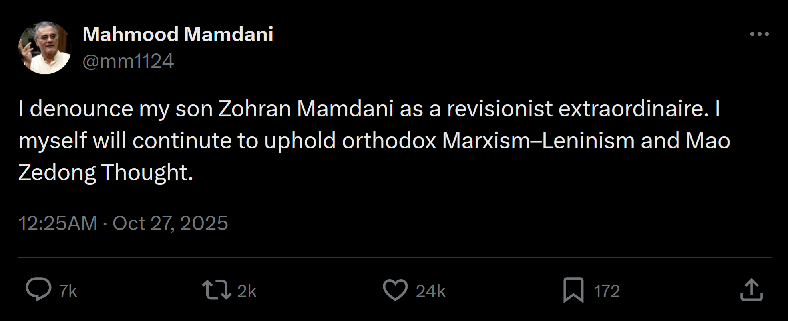The width and height of the screenshot is (788, 321).
Task: Click "Marxism–Leninism" in the tweet body
Action: (x=538, y=141)
